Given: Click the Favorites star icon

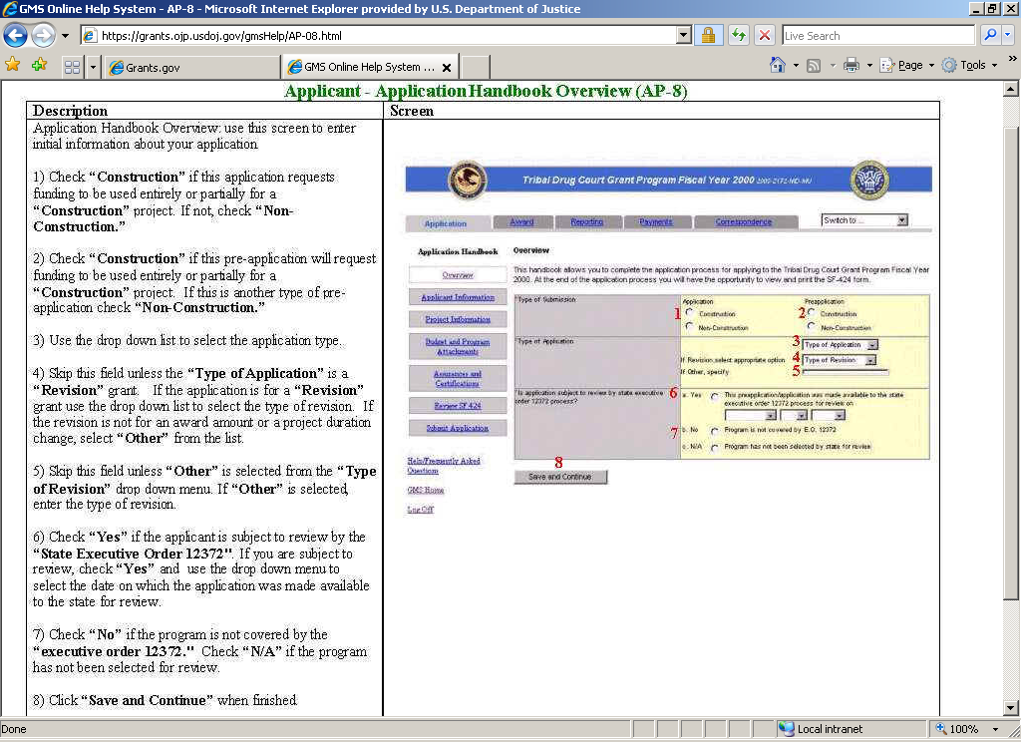Looking at the screenshot, I should 13,65.
